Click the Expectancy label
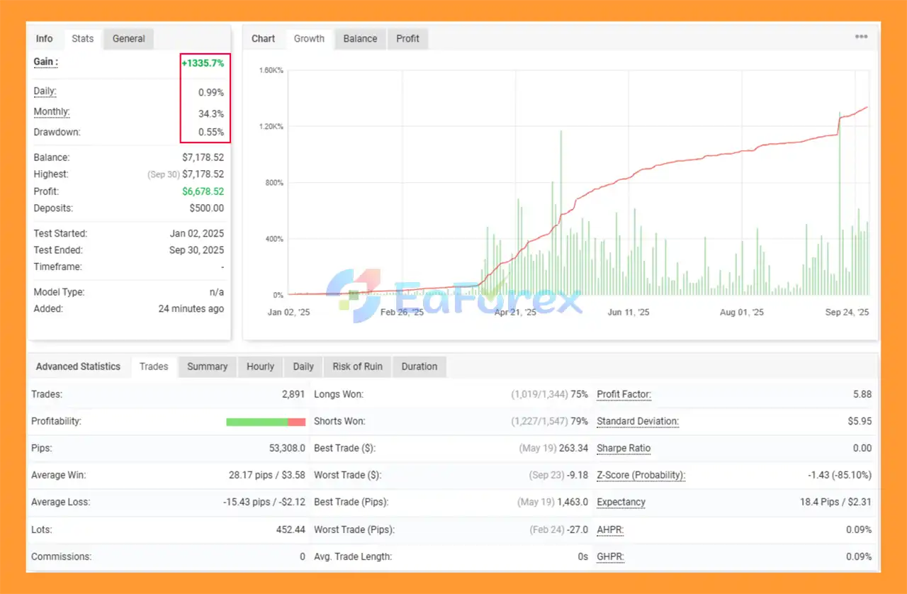This screenshot has width=907, height=594. pyautogui.click(x=621, y=502)
